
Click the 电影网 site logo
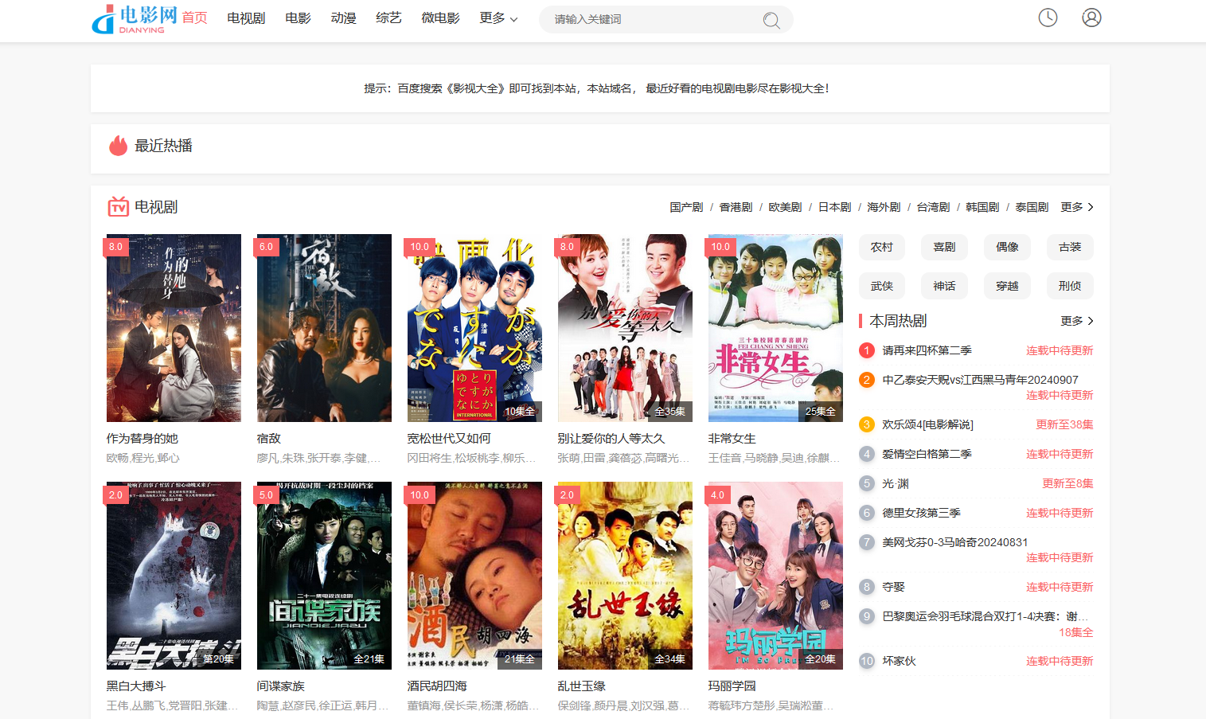point(134,19)
